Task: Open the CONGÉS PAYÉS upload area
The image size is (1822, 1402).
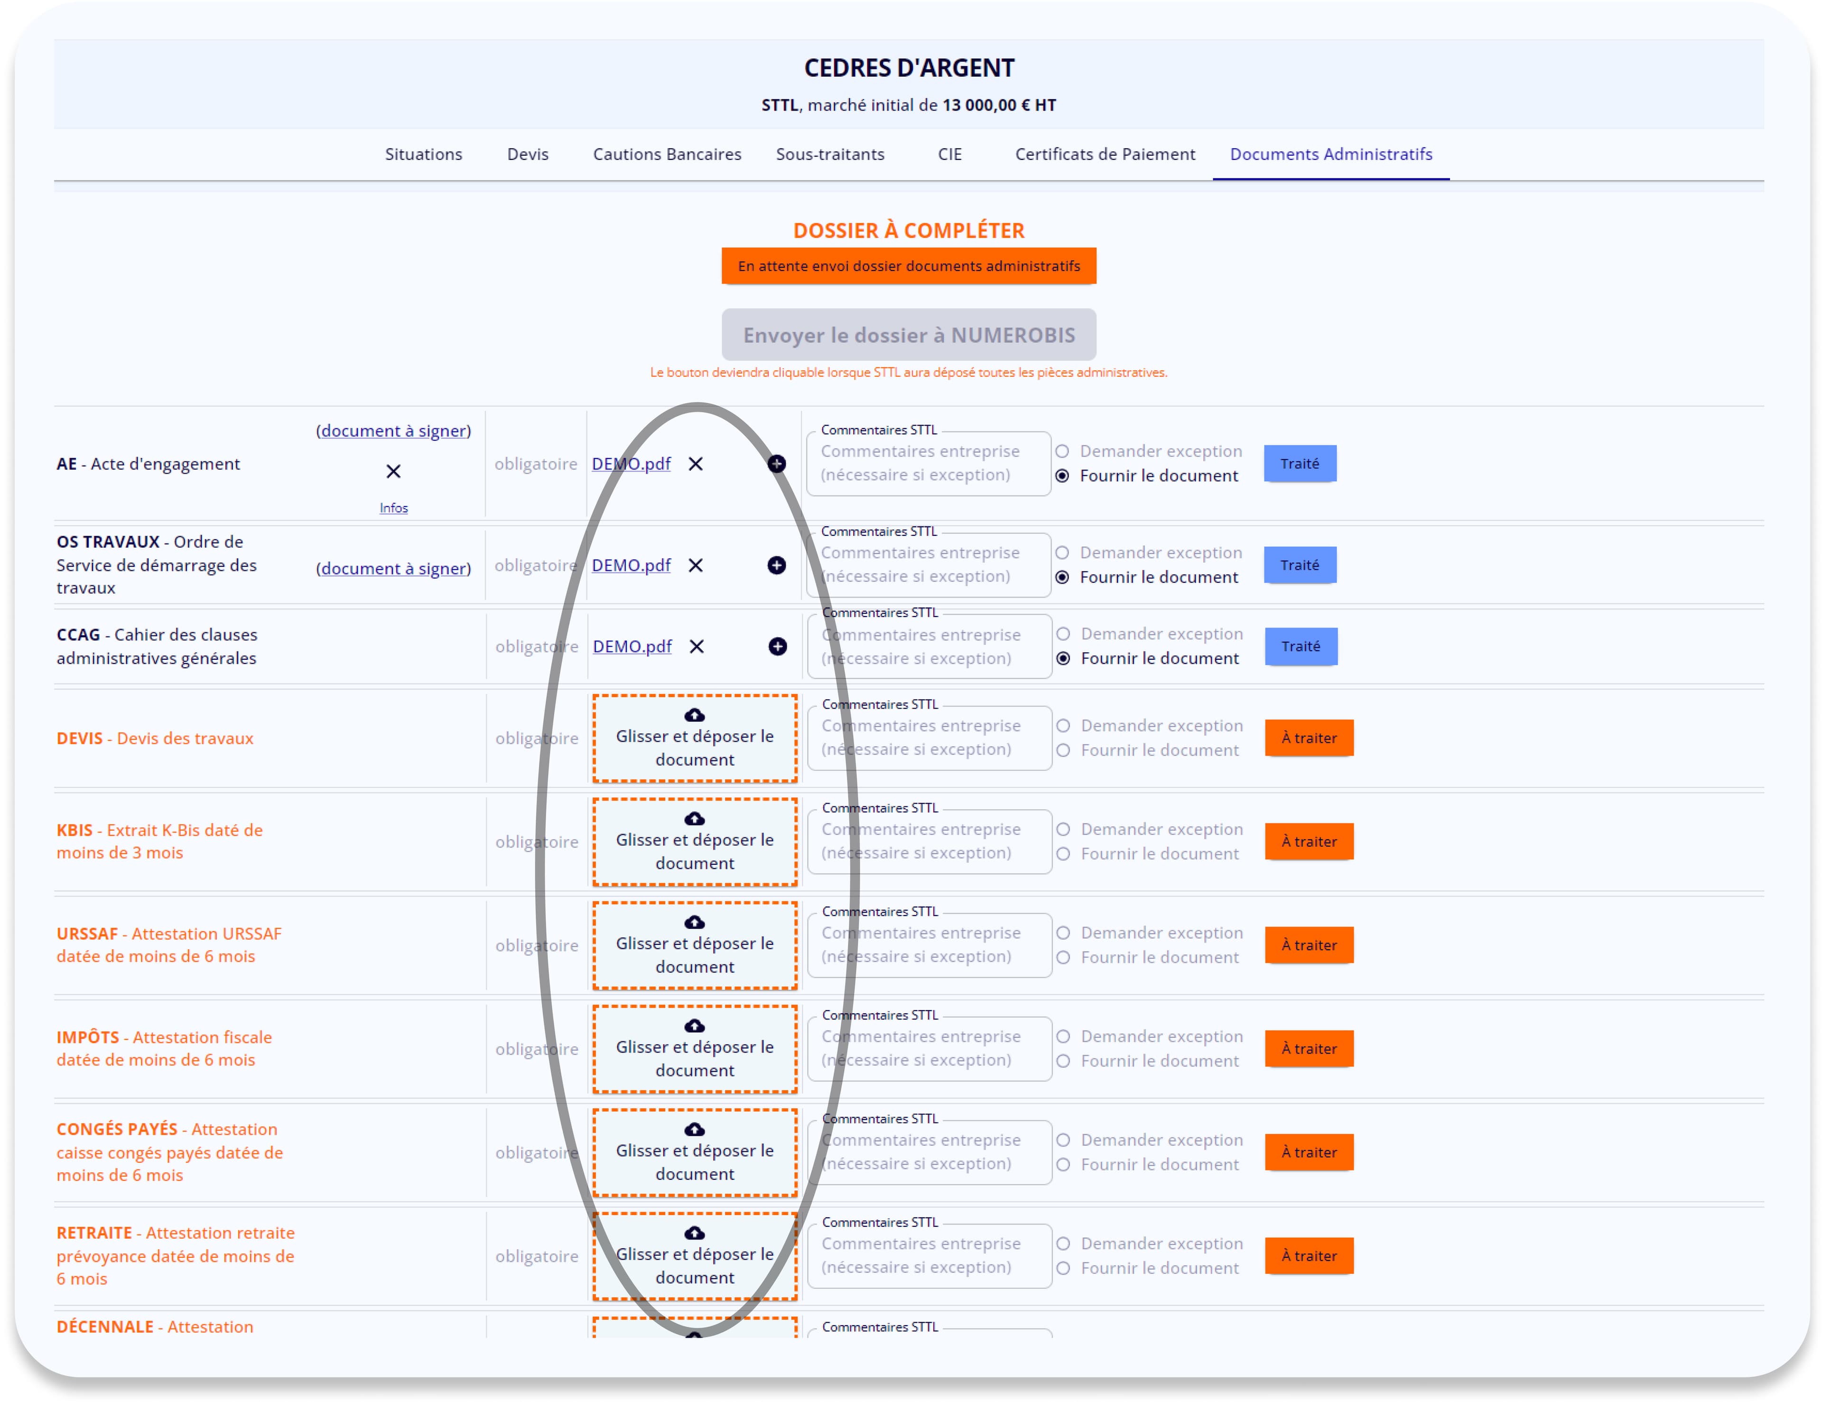Action: [x=696, y=1151]
